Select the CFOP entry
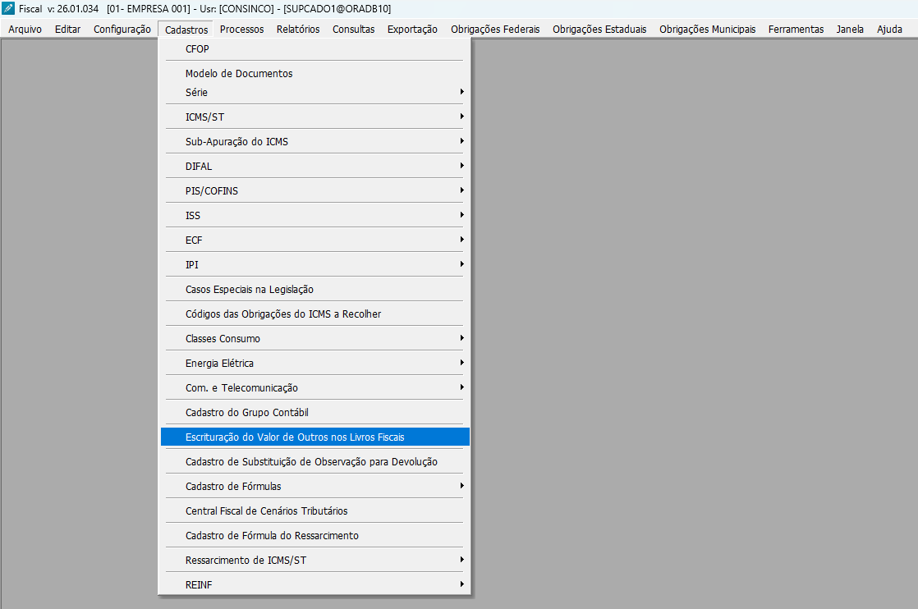The height and width of the screenshot is (609, 918). (x=315, y=49)
